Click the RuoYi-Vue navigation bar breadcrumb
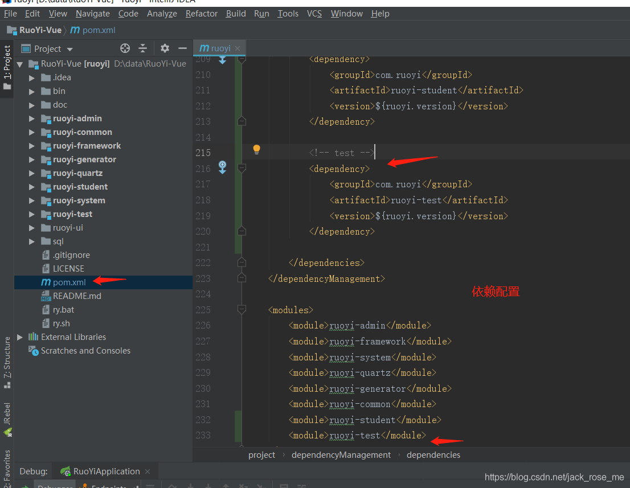The height and width of the screenshot is (488, 630). pos(40,30)
